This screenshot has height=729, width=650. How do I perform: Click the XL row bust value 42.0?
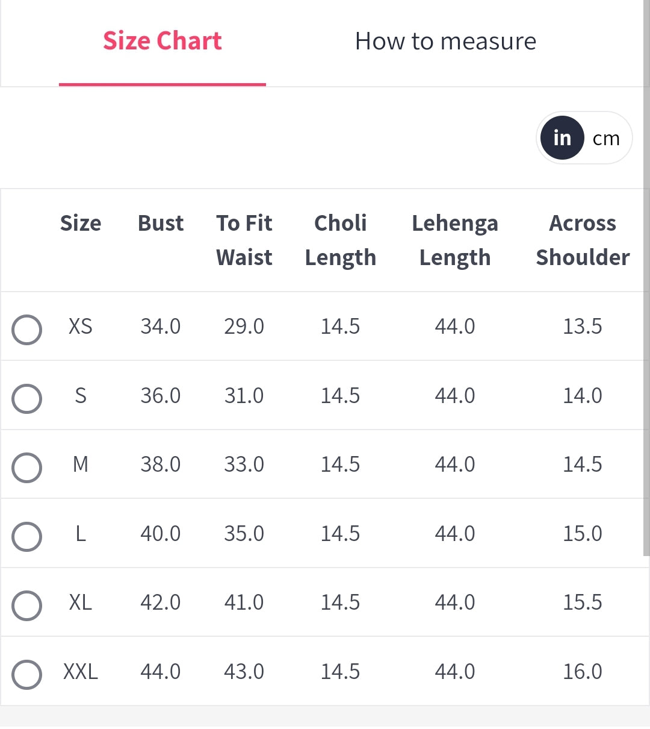pos(161,602)
